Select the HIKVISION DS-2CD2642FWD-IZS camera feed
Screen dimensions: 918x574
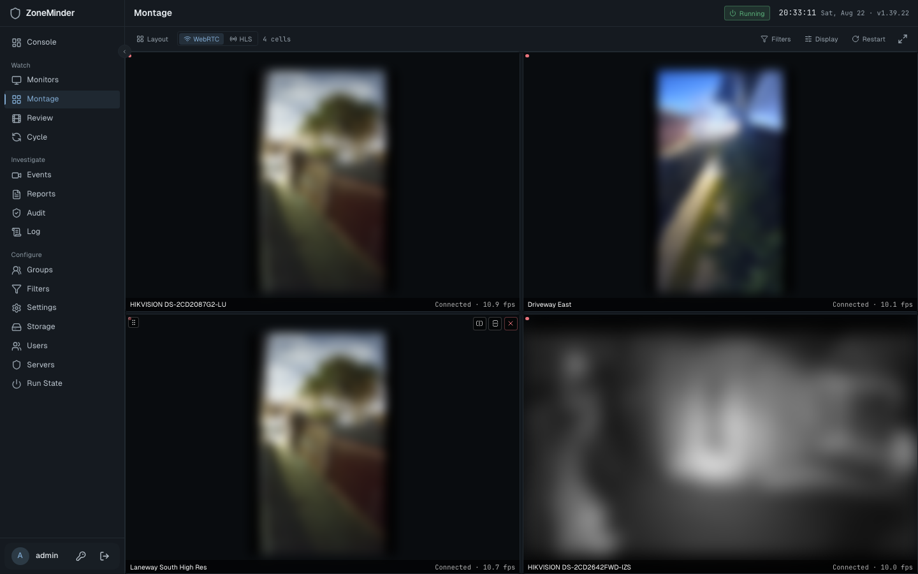(720, 444)
